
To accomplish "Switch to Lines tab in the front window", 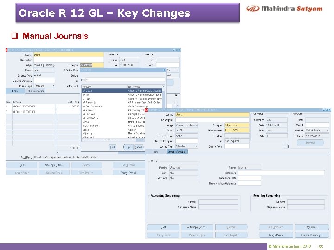I will tap(155, 151).
